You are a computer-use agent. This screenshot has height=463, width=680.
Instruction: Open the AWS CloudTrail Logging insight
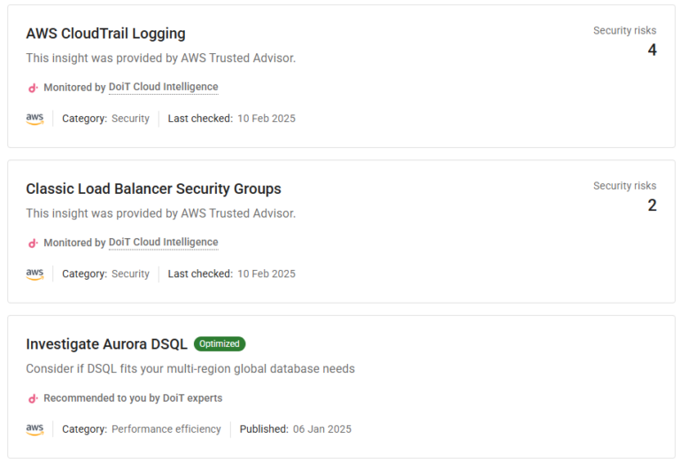click(105, 34)
